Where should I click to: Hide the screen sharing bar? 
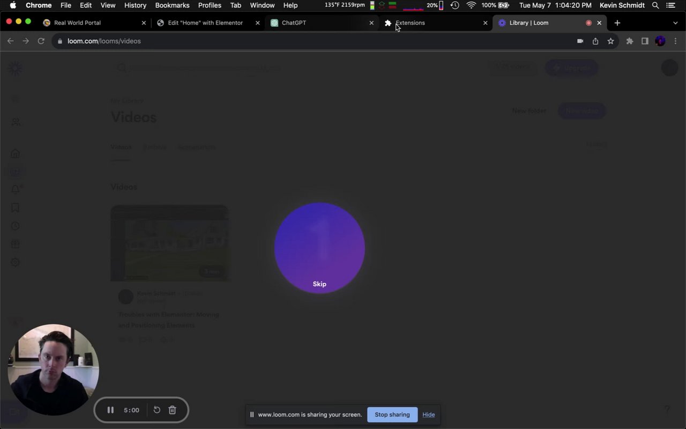pyautogui.click(x=429, y=415)
